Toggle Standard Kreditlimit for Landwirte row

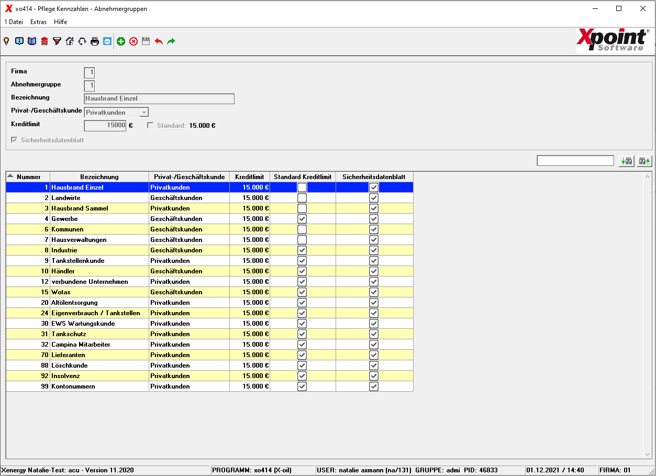pos(302,197)
